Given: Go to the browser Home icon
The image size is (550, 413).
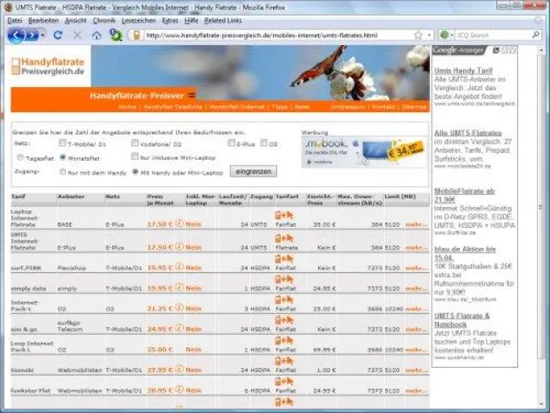Looking at the screenshot, I should pyautogui.click(x=96, y=36).
